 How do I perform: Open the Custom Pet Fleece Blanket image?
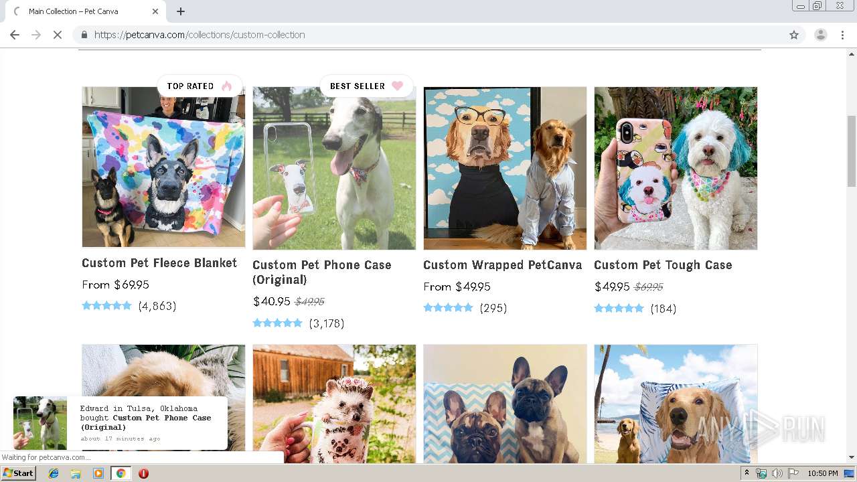point(163,167)
